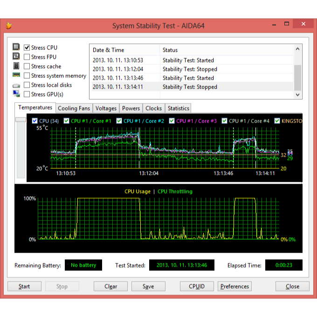
Task: Click the AIDA64 flame icon in title bar
Action: [8, 26]
